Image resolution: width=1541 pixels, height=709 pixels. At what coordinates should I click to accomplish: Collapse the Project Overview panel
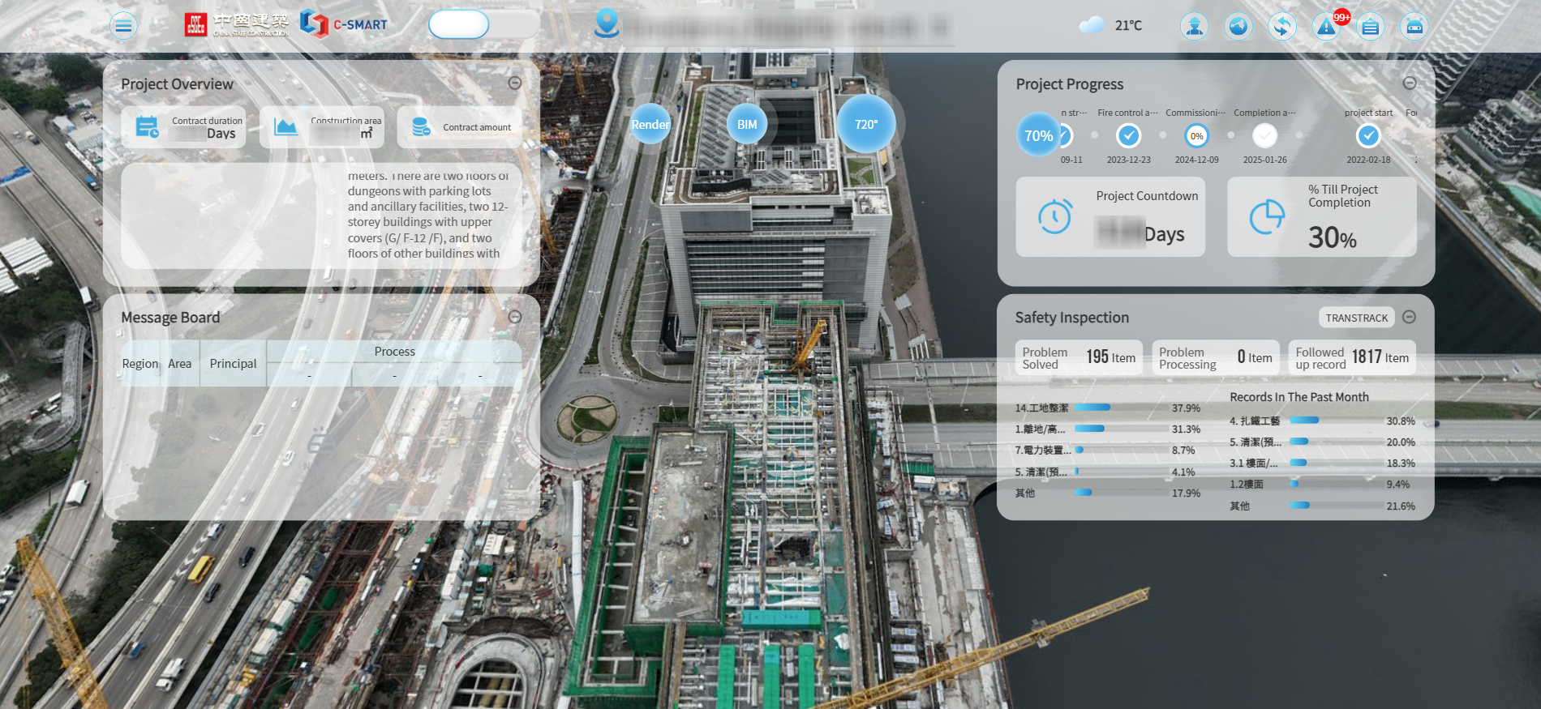pos(514,83)
